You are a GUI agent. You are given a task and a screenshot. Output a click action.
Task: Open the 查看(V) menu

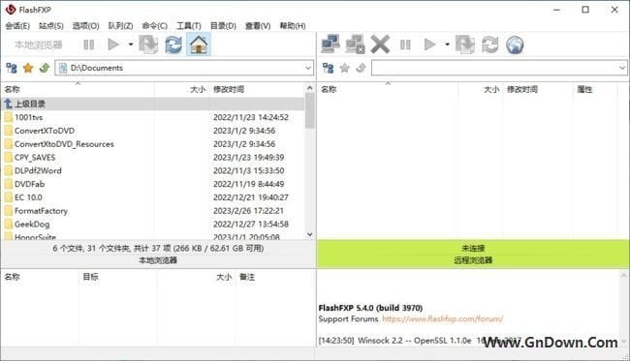pyautogui.click(x=258, y=26)
